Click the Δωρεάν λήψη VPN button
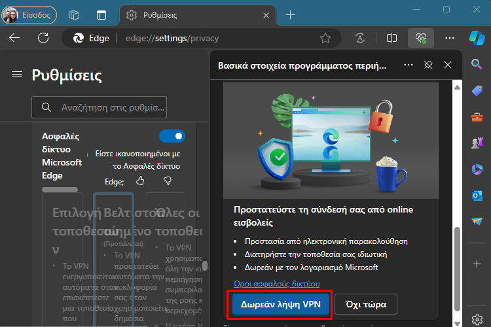Screen dimensions: 491x327 point(281,304)
